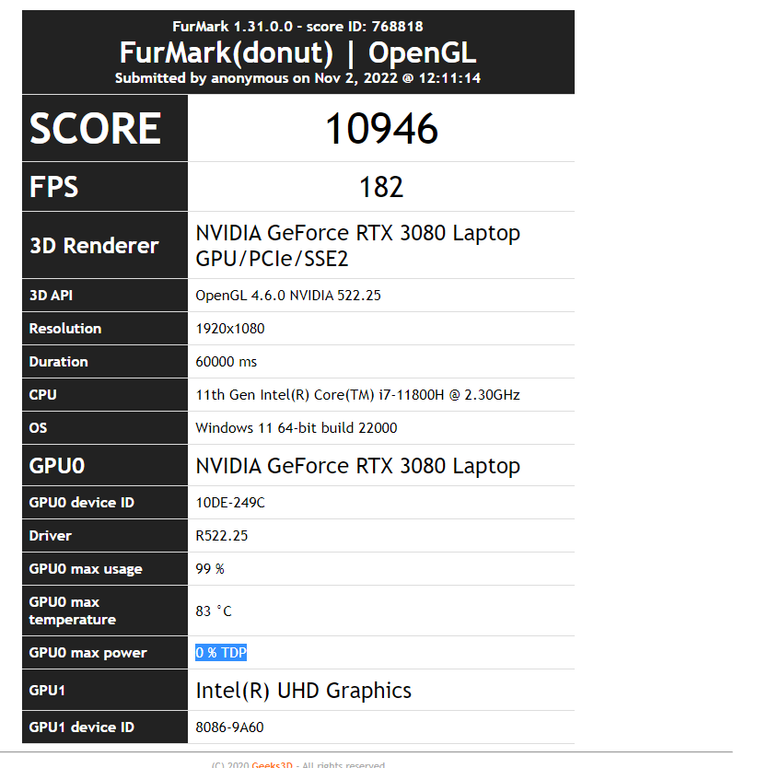Viewport: 780px width, 768px height.
Task: Click the 'GPU0 device ID' label
Action: 82,503
